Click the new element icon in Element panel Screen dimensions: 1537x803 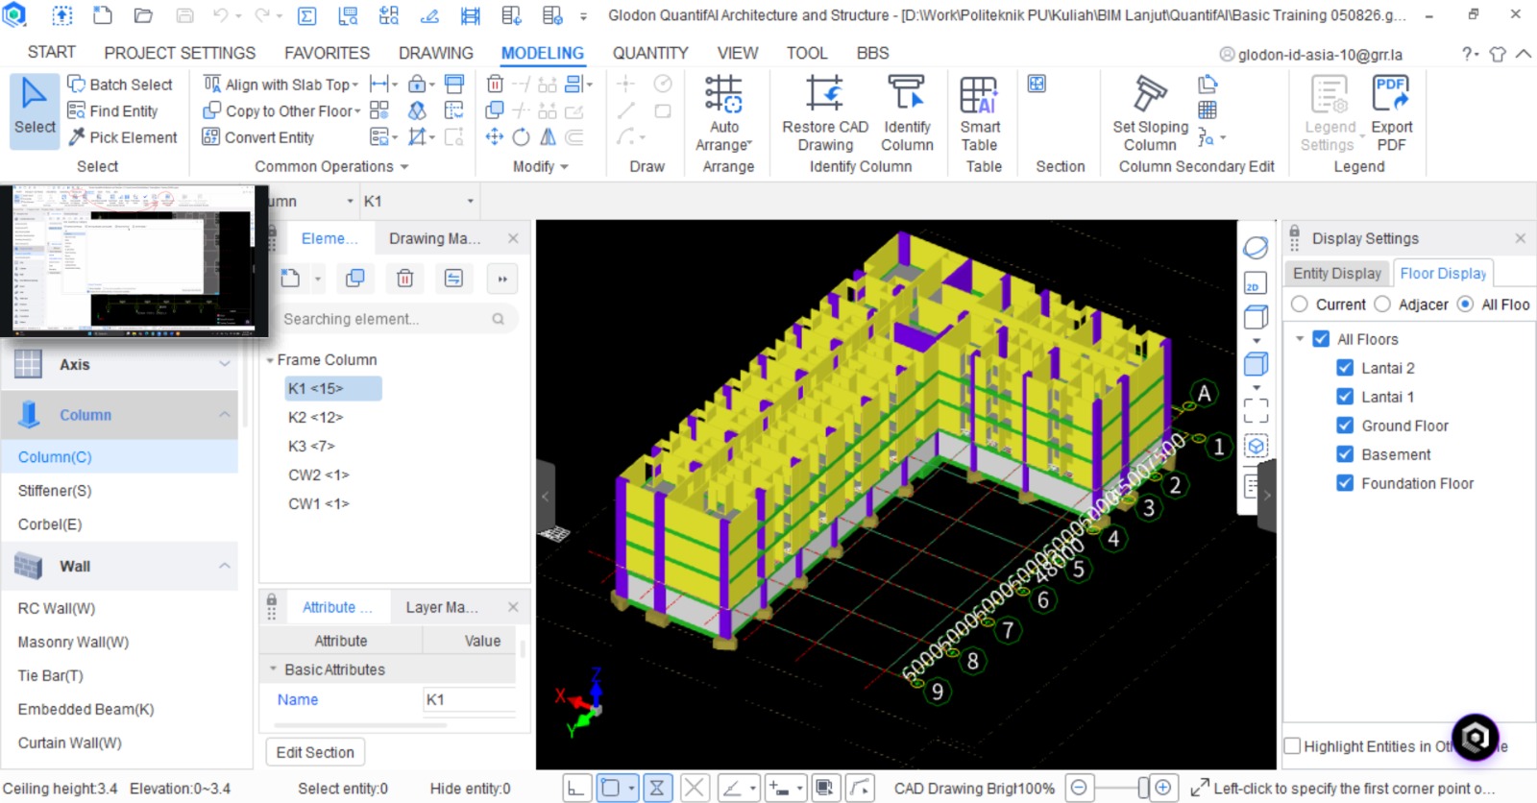pos(291,279)
